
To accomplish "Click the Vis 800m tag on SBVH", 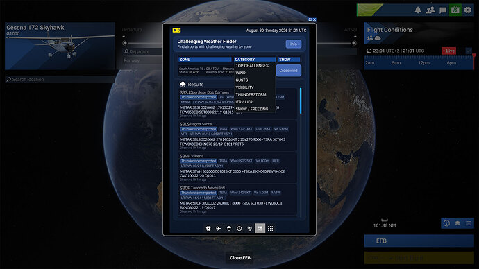I will 262,161.
